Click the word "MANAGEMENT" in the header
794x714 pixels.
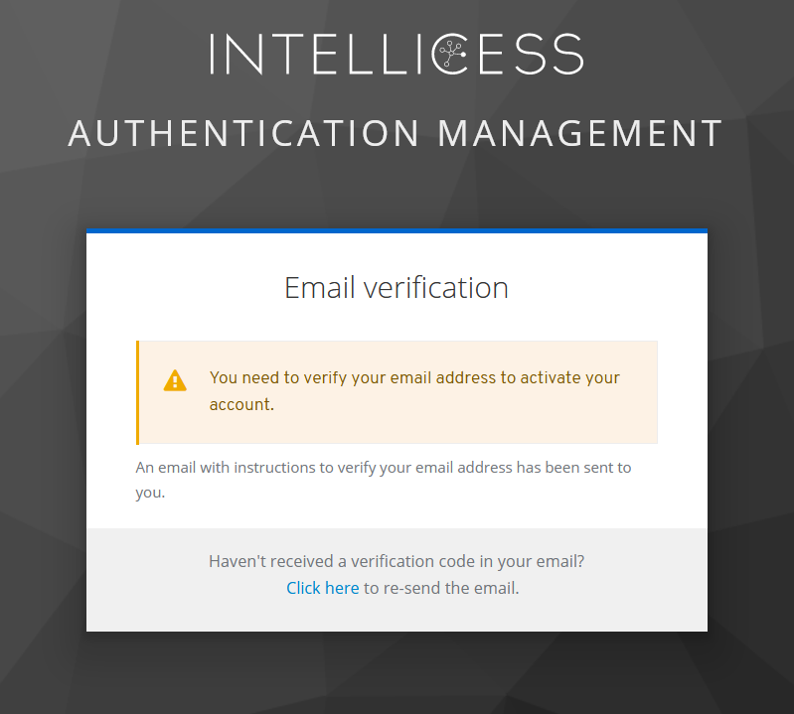pos(580,134)
